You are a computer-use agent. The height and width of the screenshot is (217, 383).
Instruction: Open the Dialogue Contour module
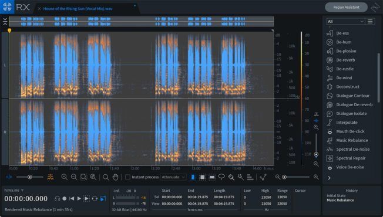point(352,96)
